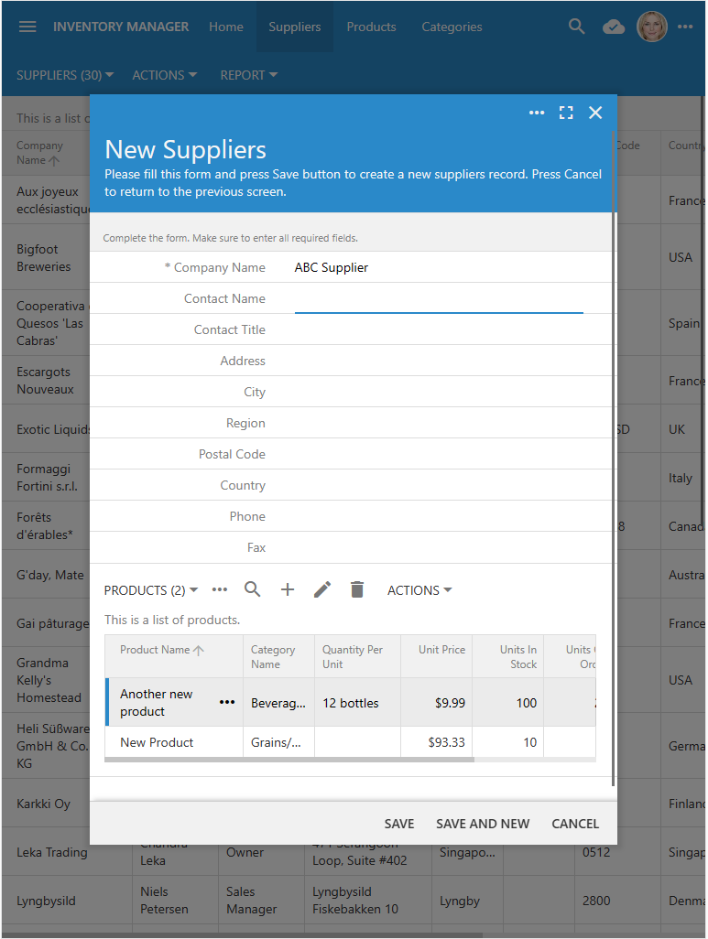Screen dimensions: 708x939
Task: Edit selected product with pencil icon
Action: point(322,590)
